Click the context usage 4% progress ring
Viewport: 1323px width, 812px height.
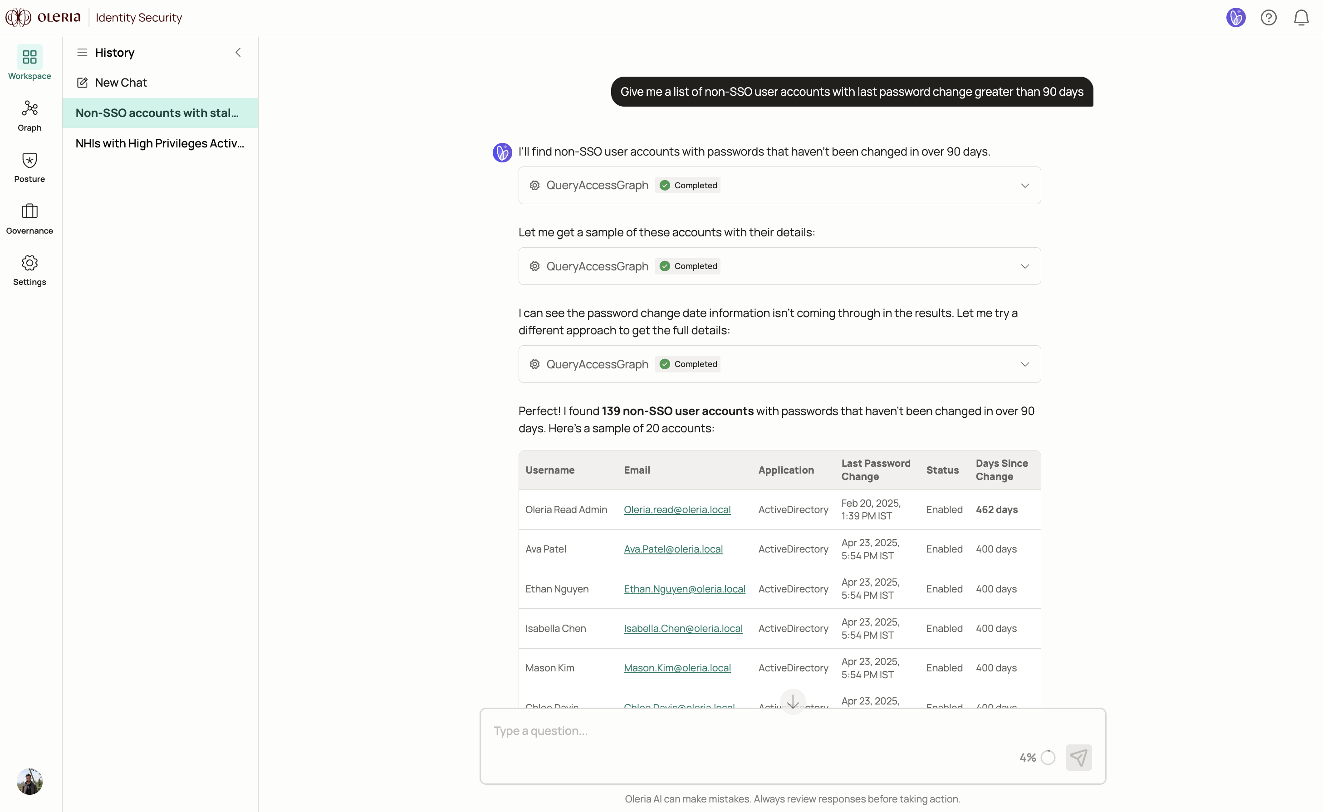pyautogui.click(x=1048, y=757)
